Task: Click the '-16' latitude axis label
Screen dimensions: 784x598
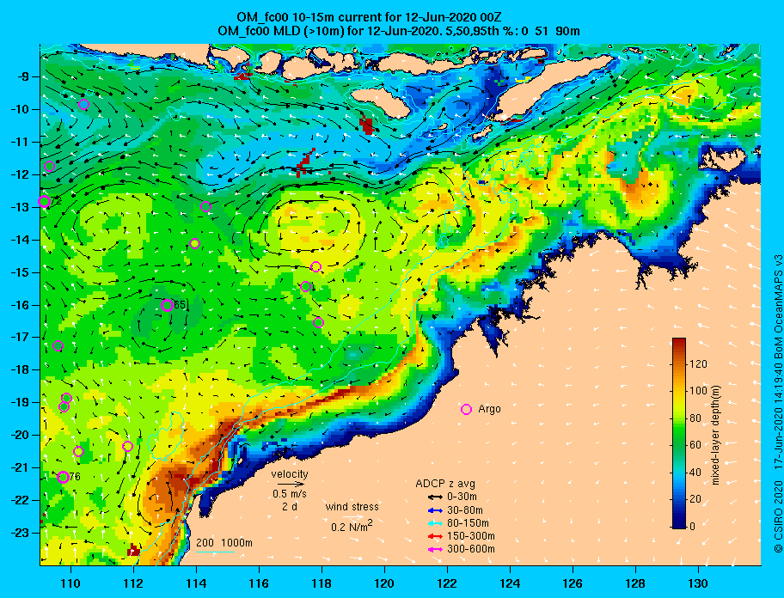Action: tap(21, 305)
